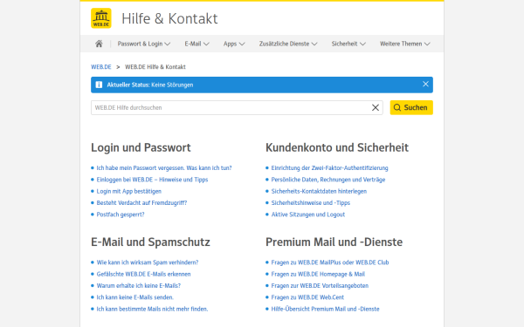Open 'Postfach gesperrt?' link
524x327 pixels.
pyautogui.click(x=121, y=215)
